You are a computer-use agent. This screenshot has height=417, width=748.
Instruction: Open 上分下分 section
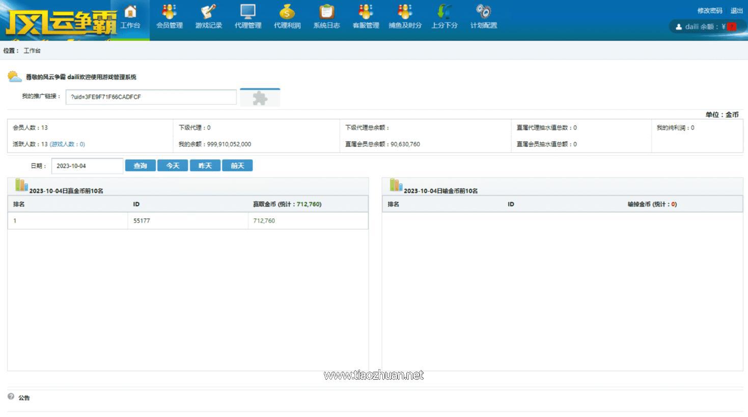coord(445,16)
